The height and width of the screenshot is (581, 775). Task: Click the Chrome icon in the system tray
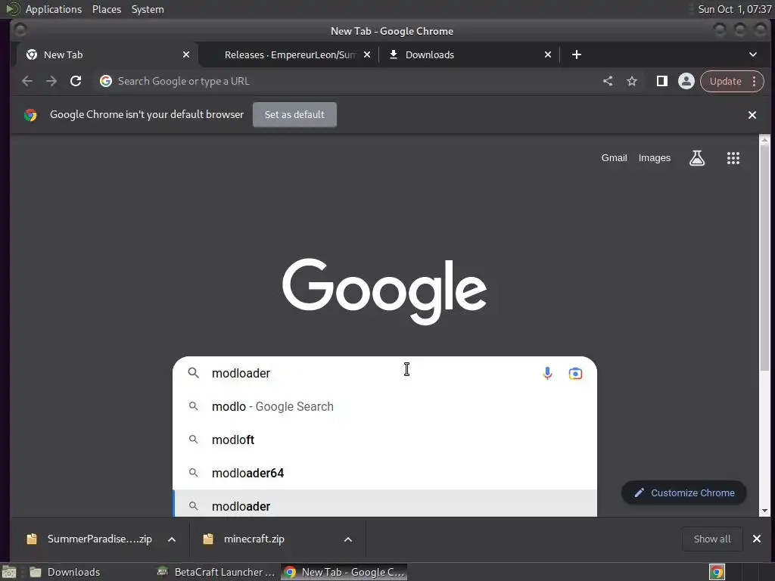[717, 572]
